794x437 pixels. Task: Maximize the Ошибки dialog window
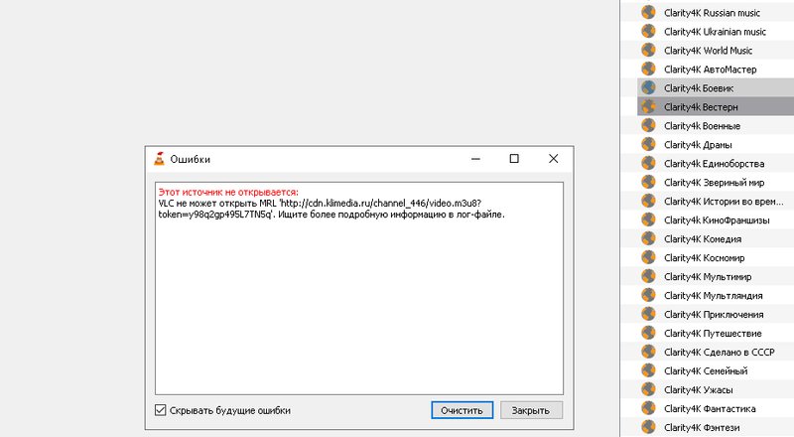point(514,159)
